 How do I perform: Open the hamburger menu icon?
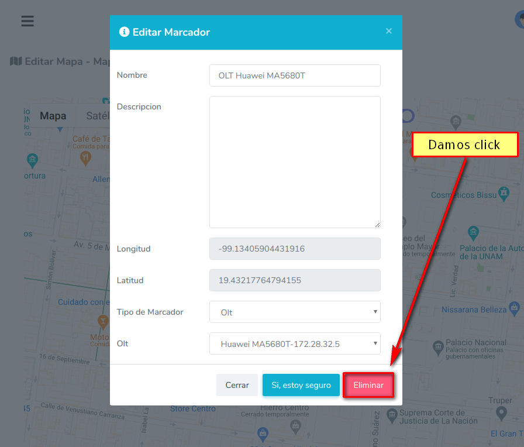[x=27, y=21]
